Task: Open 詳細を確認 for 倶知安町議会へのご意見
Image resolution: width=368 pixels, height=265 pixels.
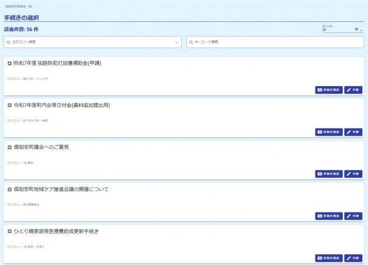Action: [x=329, y=174]
